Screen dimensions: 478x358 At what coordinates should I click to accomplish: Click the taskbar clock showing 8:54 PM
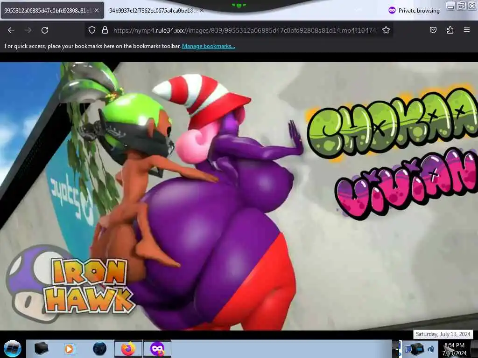coord(454,349)
